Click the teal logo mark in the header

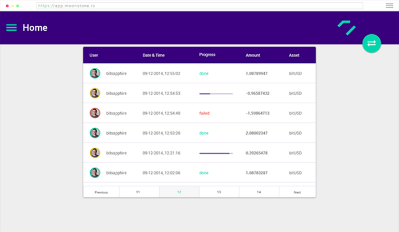[x=347, y=27]
